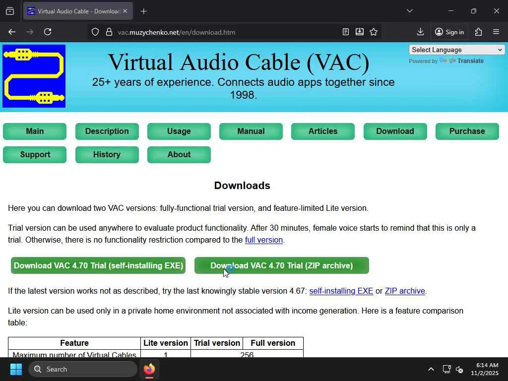Click the Firefox list-all-tabs icon at top left
The image size is (508, 381).
tap(10, 11)
